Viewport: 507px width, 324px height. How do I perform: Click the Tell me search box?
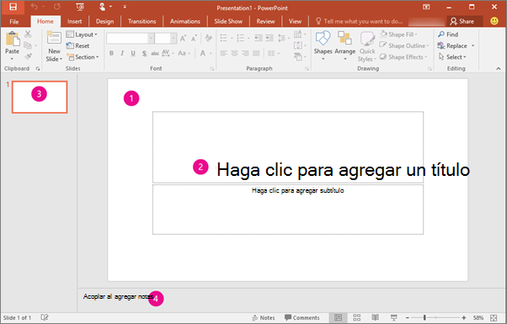coord(359,21)
